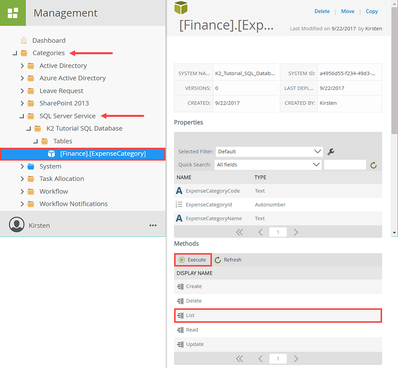Expand the Active Directory folder
The height and width of the screenshot is (368, 398).
pyautogui.click(x=22, y=66)
